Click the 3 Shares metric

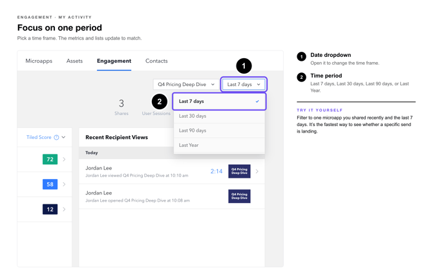pos(121,107)
